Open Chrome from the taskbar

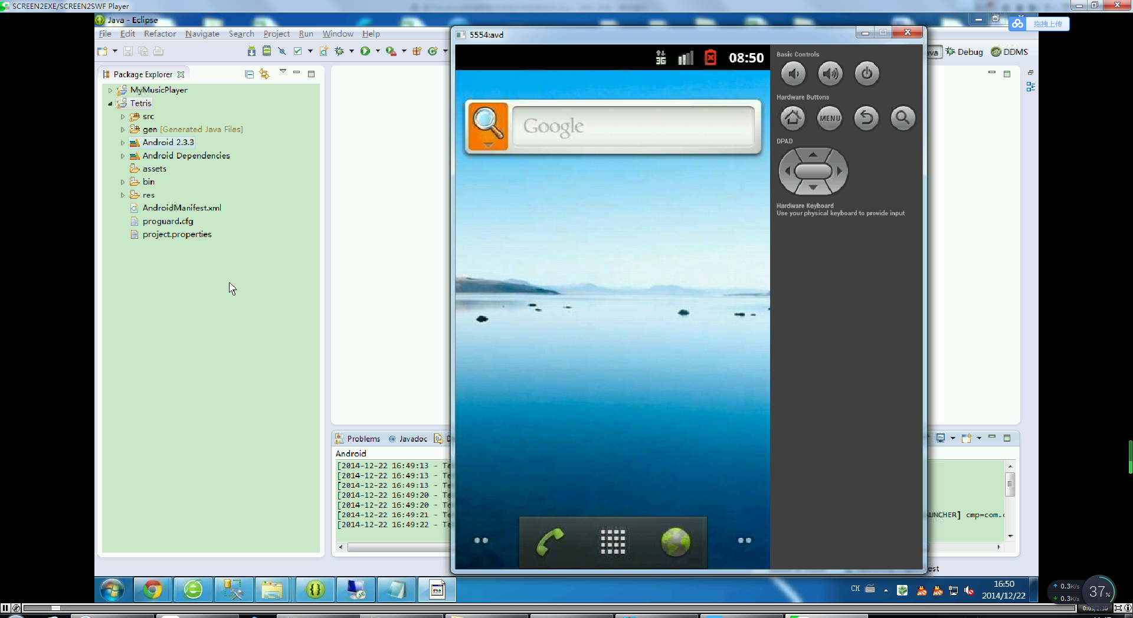[152, 589]
